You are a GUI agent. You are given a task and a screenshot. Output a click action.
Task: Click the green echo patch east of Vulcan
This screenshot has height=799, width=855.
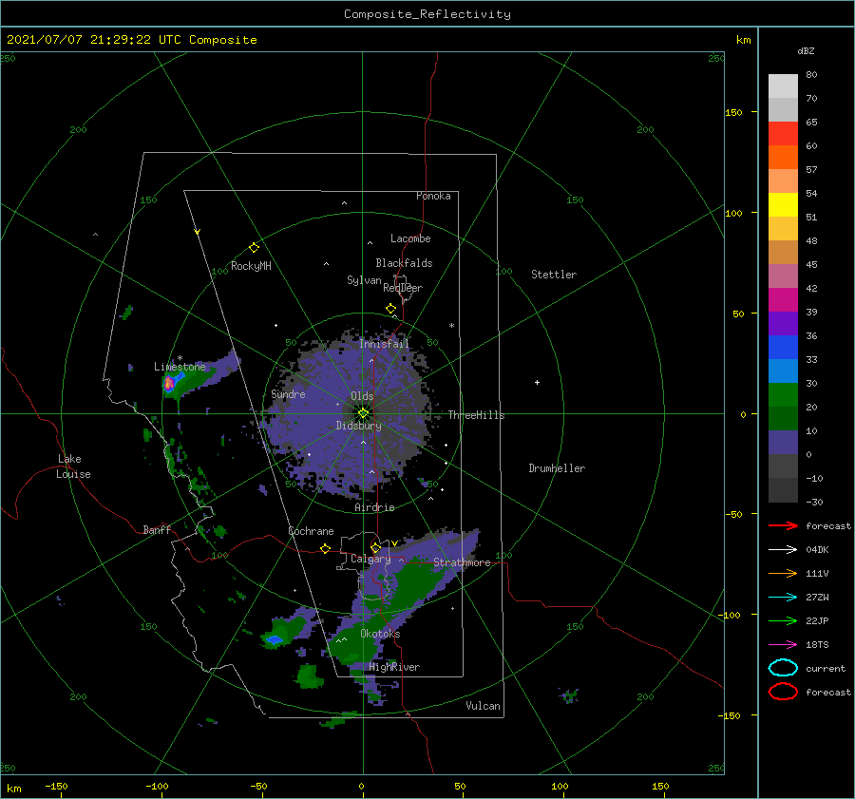tap(569, 695)
